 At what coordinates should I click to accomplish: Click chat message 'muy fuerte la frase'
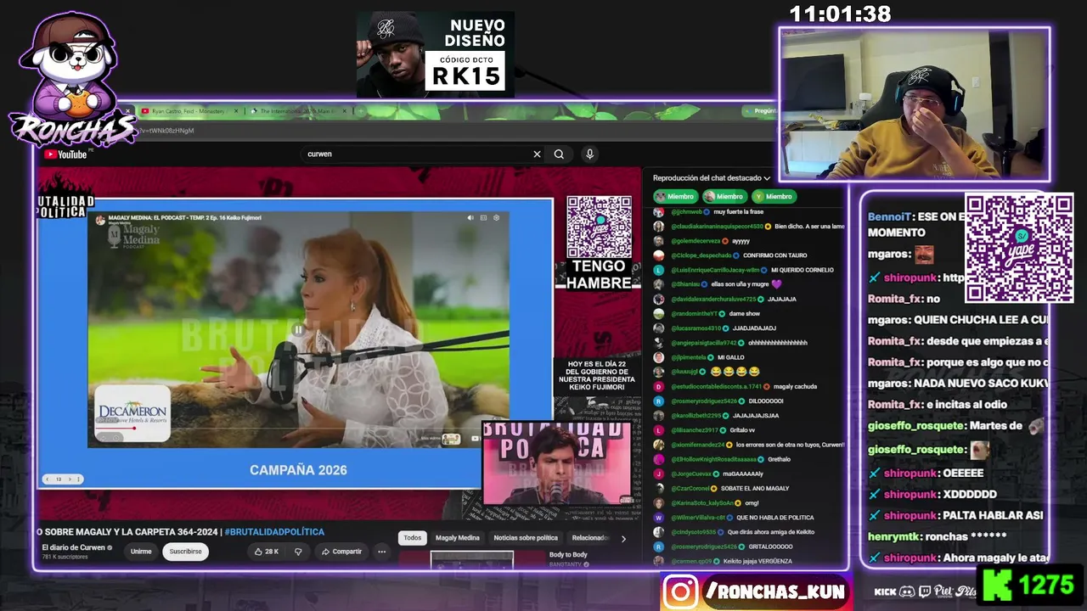coord(738,212)
